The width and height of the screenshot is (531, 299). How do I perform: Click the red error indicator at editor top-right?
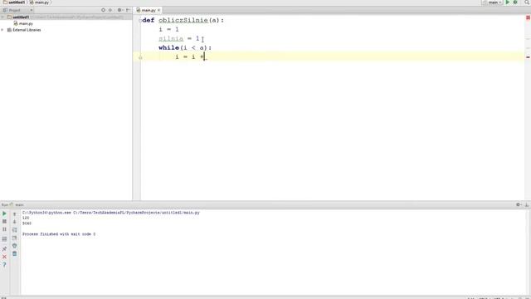coord(528,17)
